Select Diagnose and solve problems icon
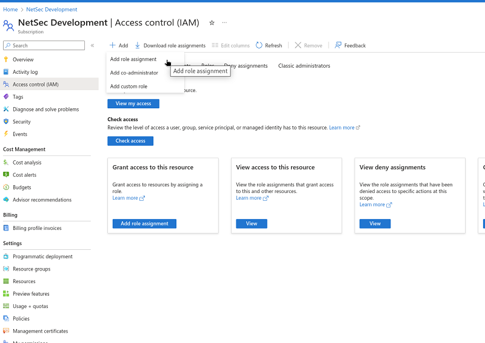Screen dimensions: 485x343 pos(6,109)
